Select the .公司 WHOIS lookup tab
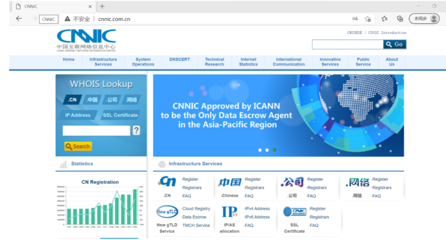Viewport: 446px width, 240px height. [111, 100]
